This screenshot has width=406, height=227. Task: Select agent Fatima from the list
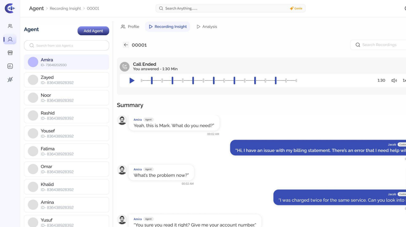[x=66, y=151]
